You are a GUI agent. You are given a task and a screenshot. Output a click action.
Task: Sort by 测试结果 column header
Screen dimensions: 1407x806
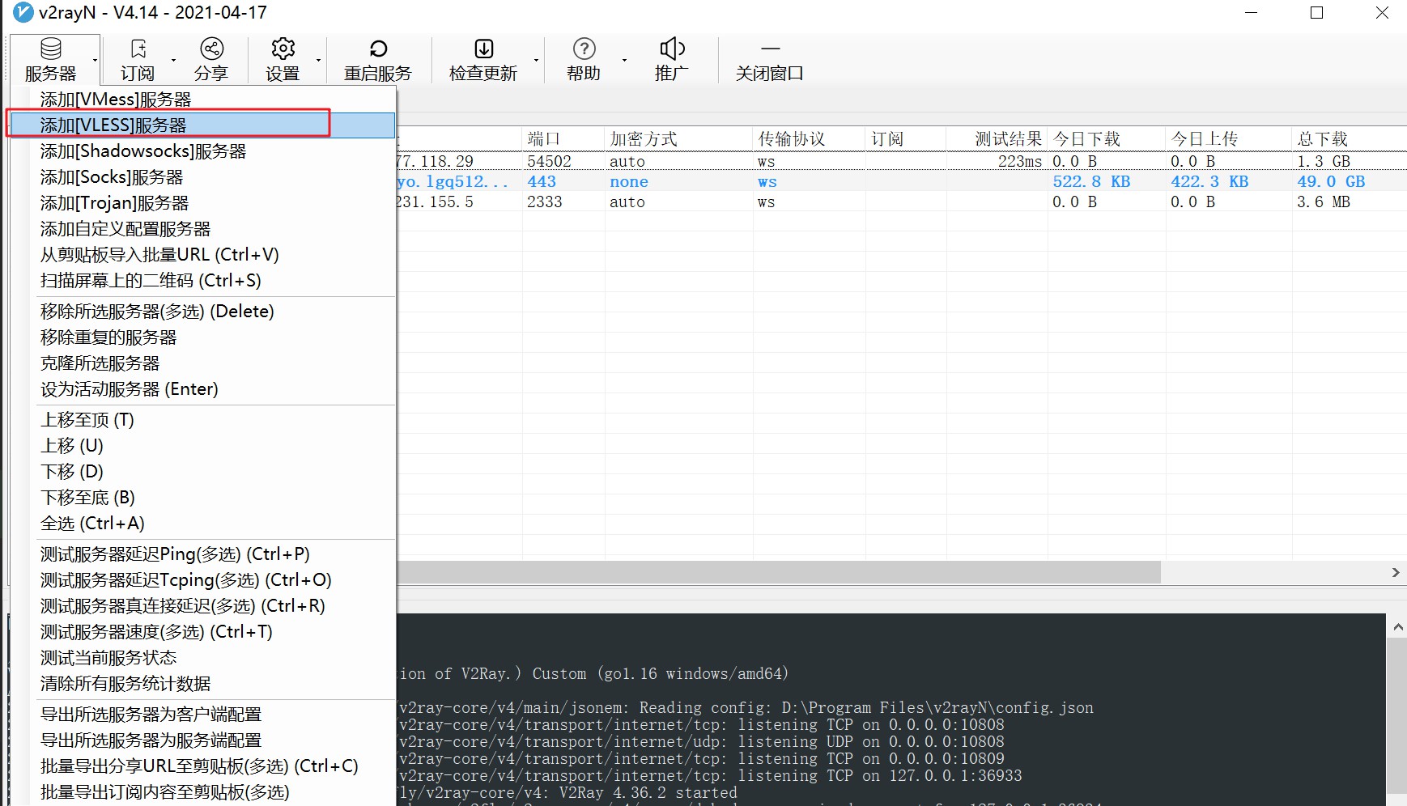click(x=997, y=139)
